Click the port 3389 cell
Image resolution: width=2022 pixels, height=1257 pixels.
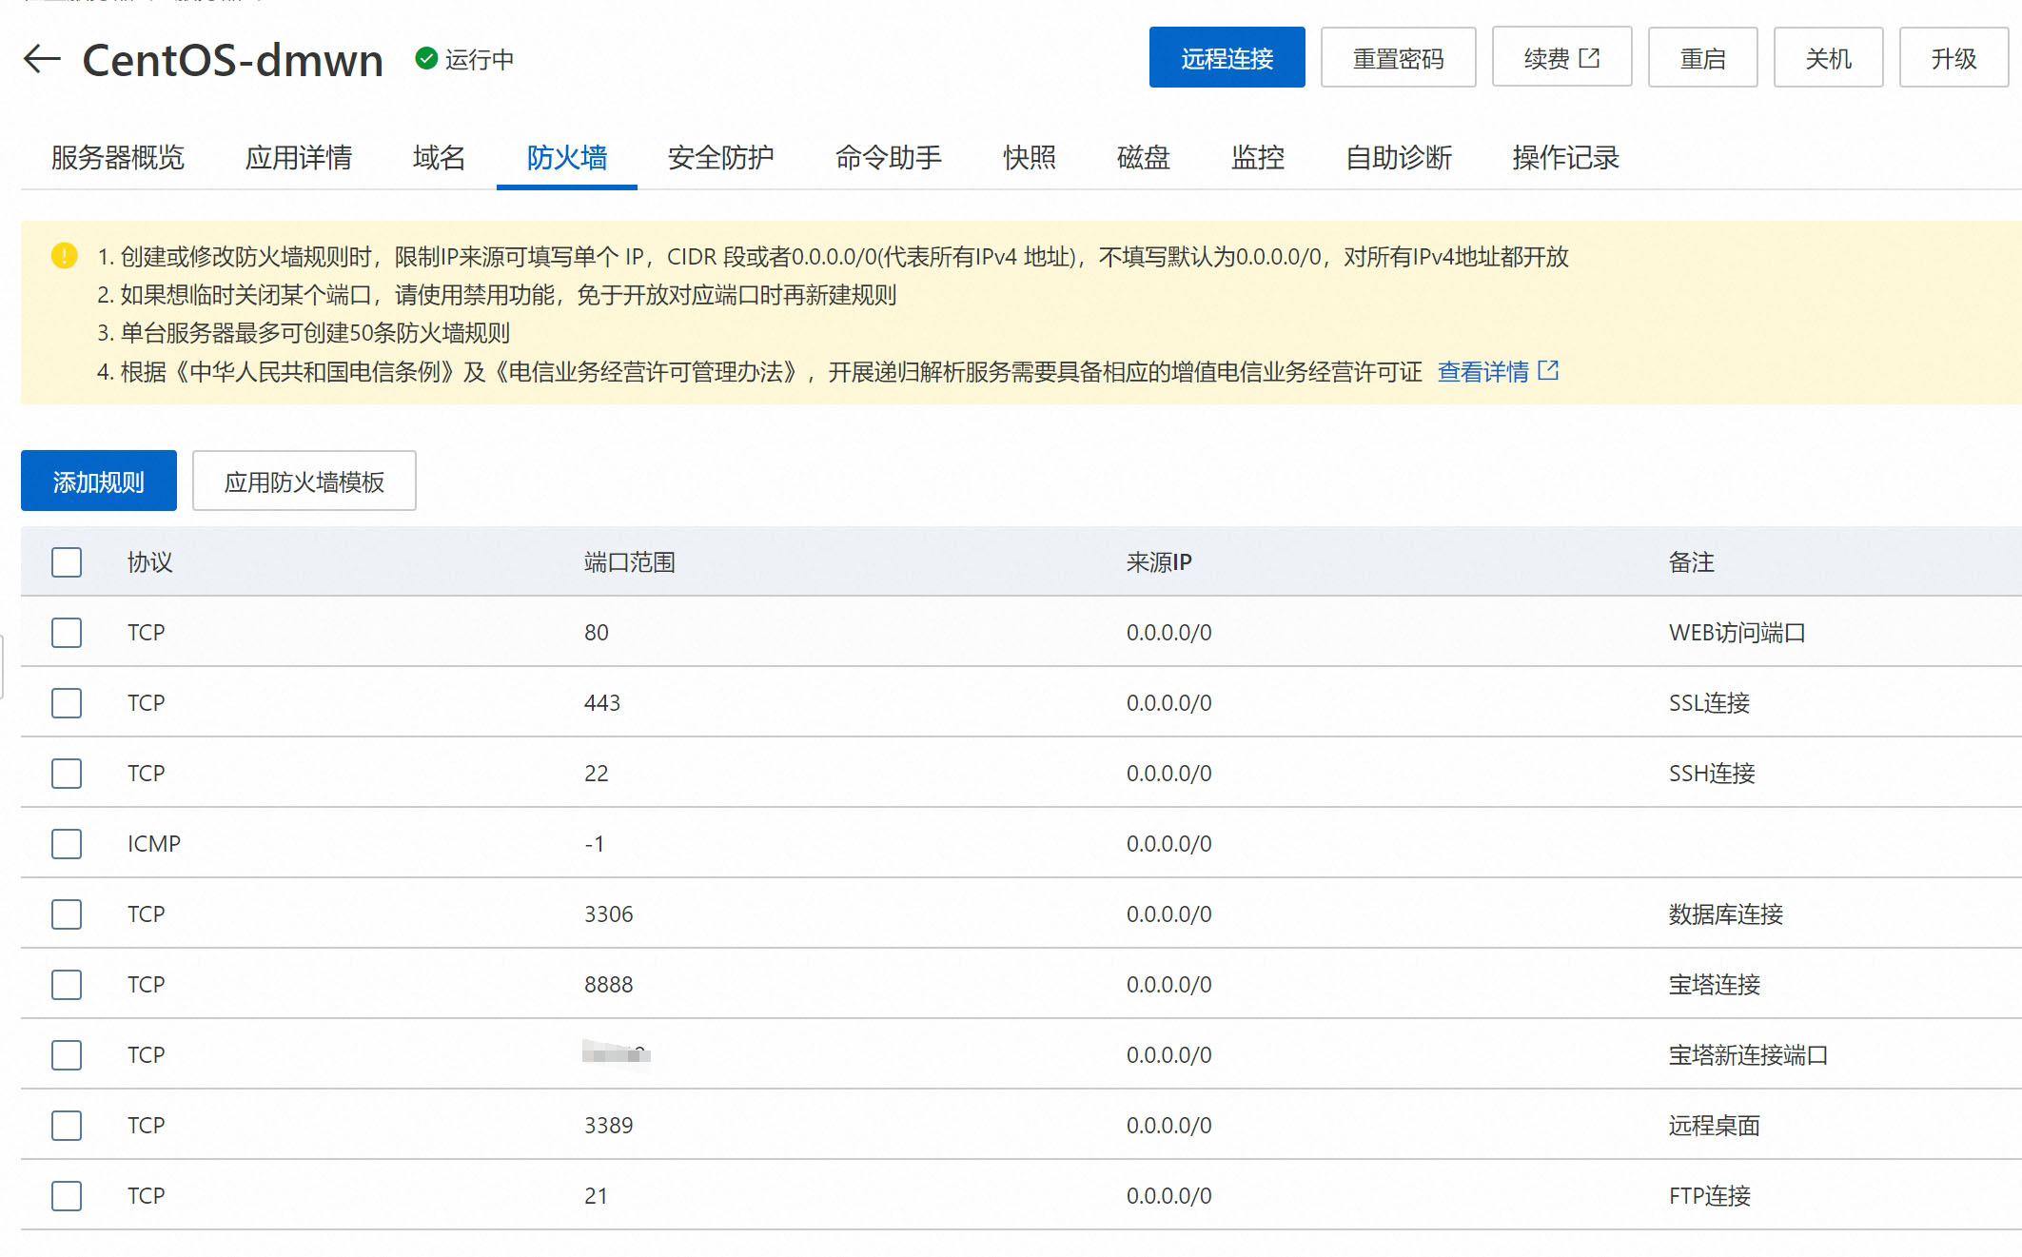608,1125
